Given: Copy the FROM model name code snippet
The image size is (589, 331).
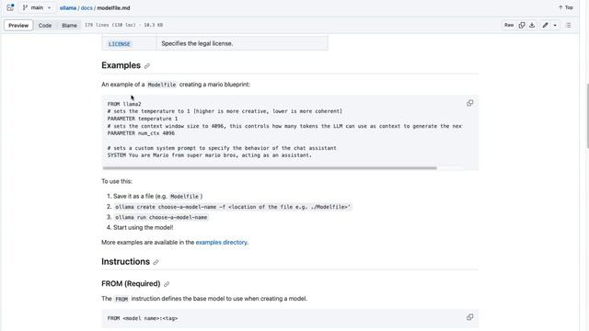Looking at the screenshot, I should [x=469, y=317].
